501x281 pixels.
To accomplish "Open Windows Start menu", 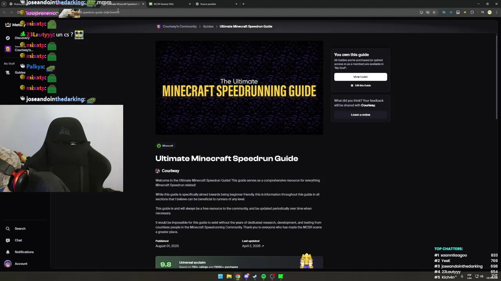I will pos(220,276).
